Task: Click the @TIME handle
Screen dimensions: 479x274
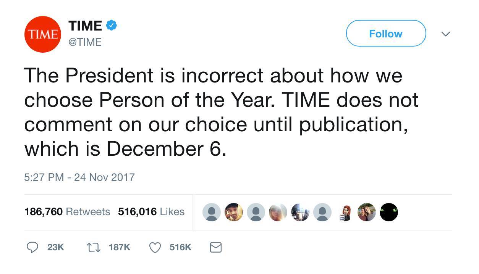Action: [x=85, y=42]
